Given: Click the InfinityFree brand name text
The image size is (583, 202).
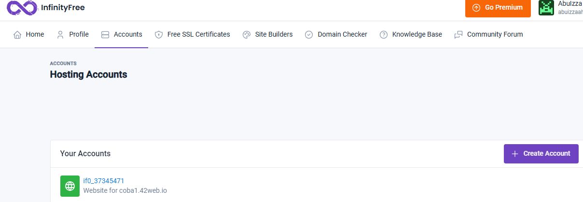Looking at the screenshot, I should [63, 7].
